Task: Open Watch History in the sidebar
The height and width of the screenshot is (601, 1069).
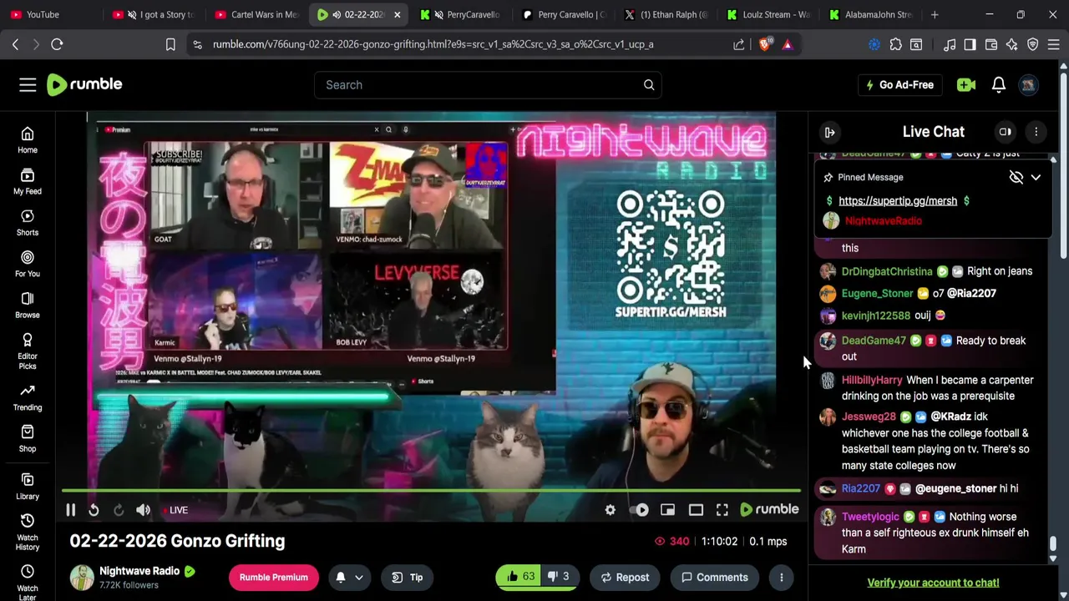Action: tap(28, 532)
